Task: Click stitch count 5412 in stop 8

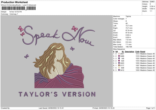Action: 122,70
